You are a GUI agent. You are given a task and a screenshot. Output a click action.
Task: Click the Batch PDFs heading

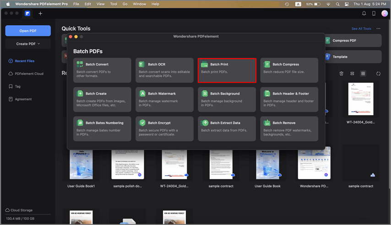pyautogui.click(x=88, y=51)
